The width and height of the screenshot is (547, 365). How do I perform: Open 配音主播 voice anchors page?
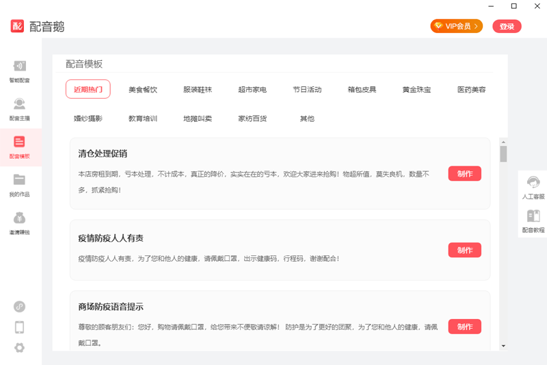(x=19, y=108)
